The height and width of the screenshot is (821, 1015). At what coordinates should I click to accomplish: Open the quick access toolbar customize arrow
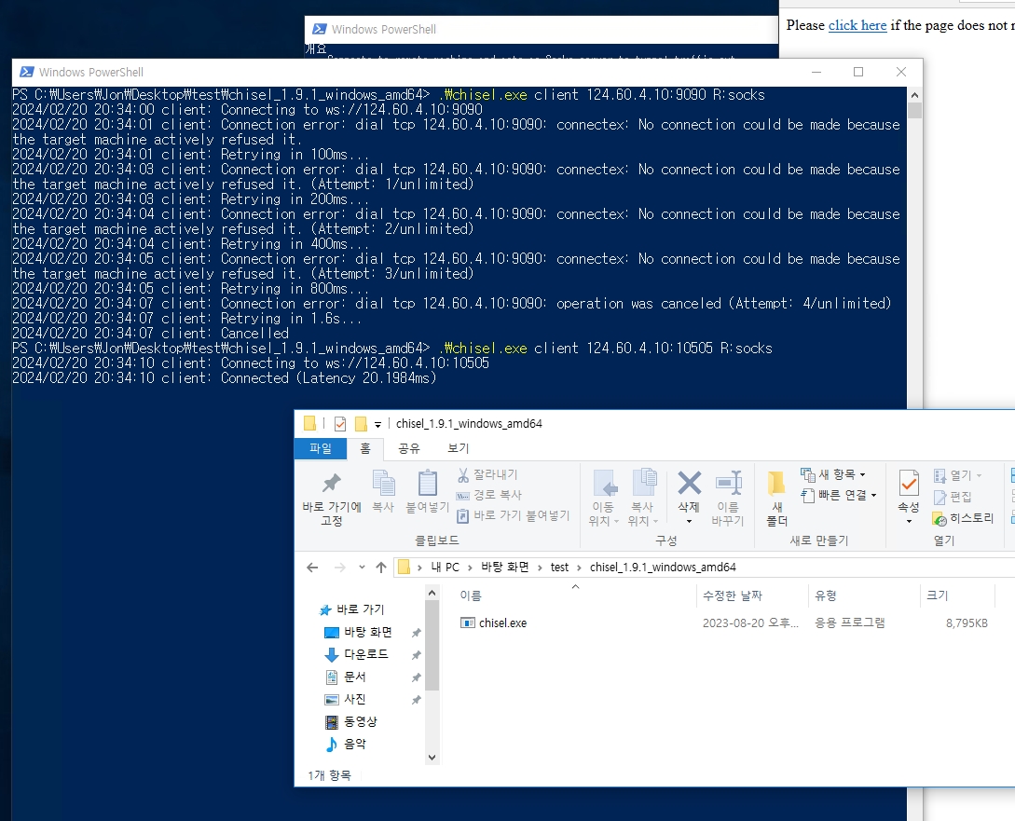click(377, 424)
